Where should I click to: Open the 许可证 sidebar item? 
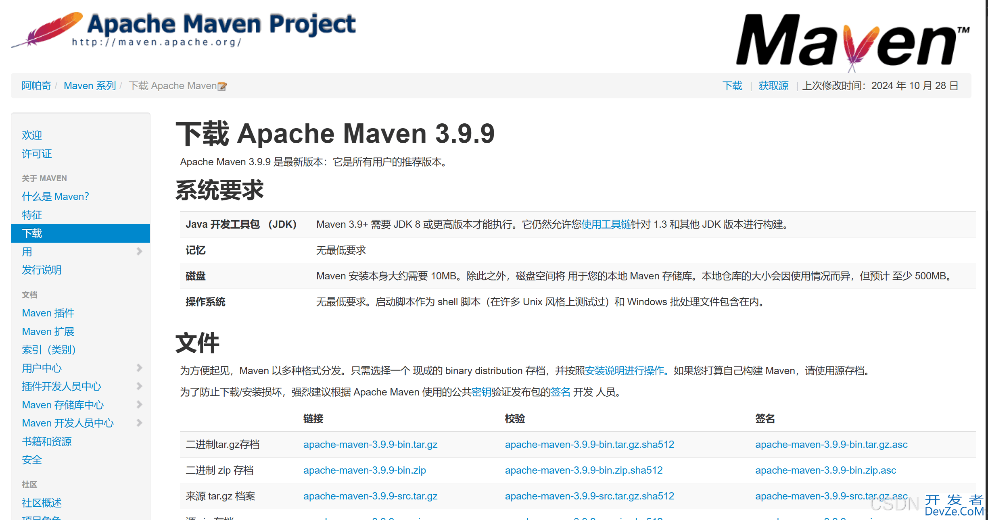(37, 154)
